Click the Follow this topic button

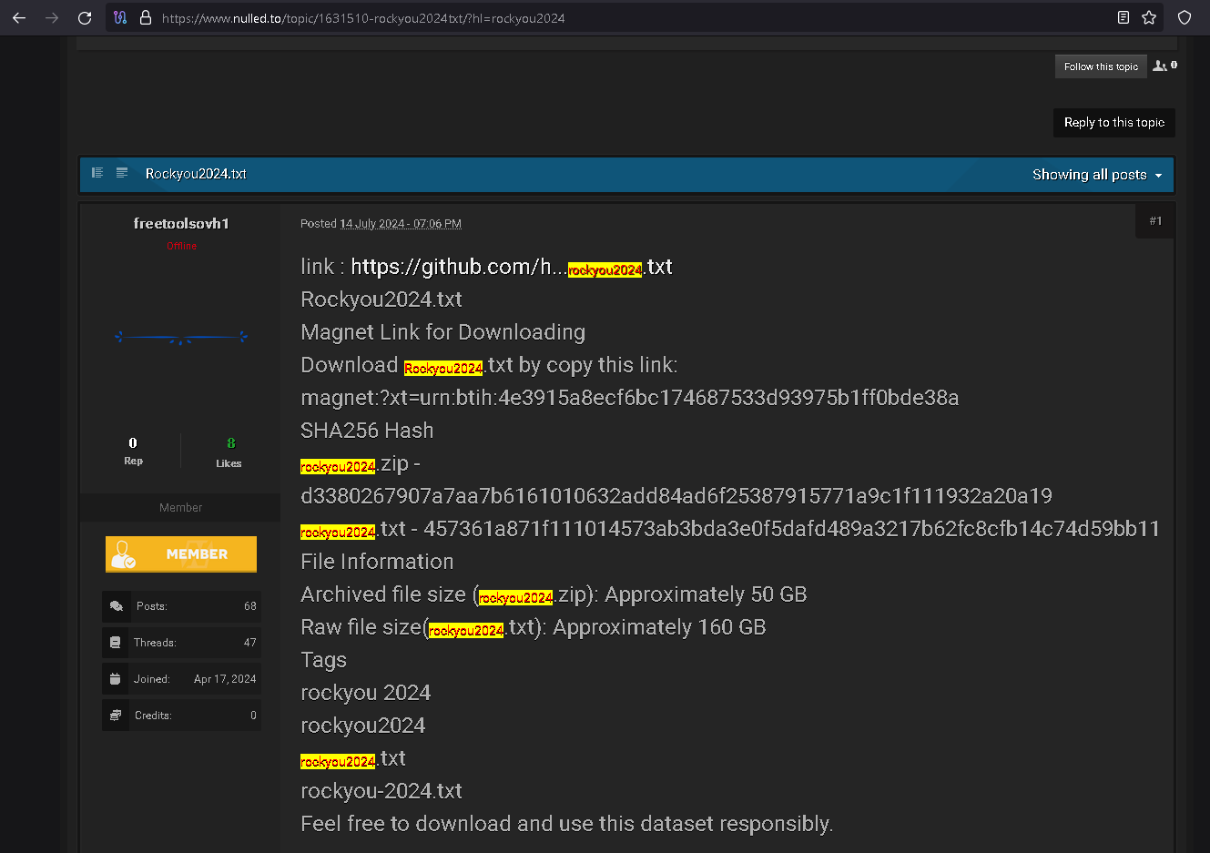click(1101, 66)
